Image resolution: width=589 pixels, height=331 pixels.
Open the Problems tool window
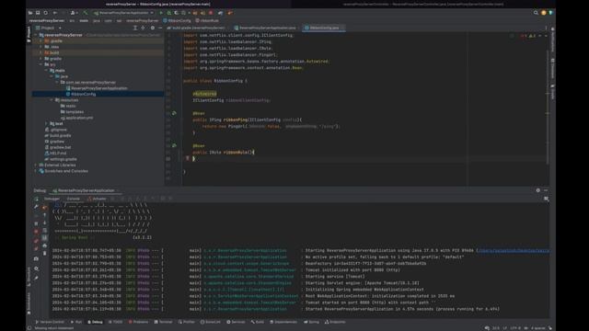pyautogui.click(x=139, y=322)
